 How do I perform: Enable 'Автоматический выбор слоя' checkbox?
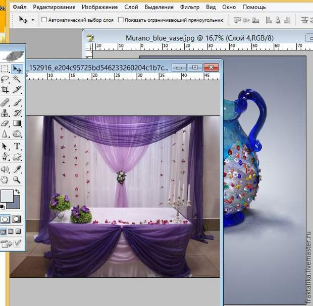pos(44,20)
